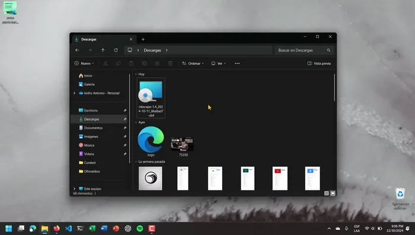This screenshot has height=235, width=415.
Task: Go up one folder level
Action: pyautogui.click(x=103, y=50)
